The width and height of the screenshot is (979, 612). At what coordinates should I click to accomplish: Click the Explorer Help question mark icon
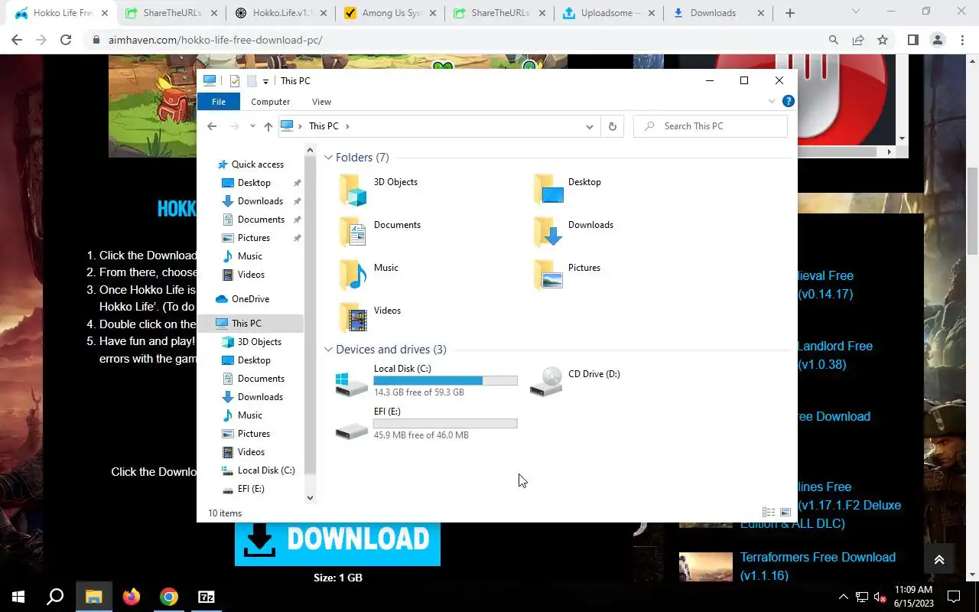[x=789, y=102]
